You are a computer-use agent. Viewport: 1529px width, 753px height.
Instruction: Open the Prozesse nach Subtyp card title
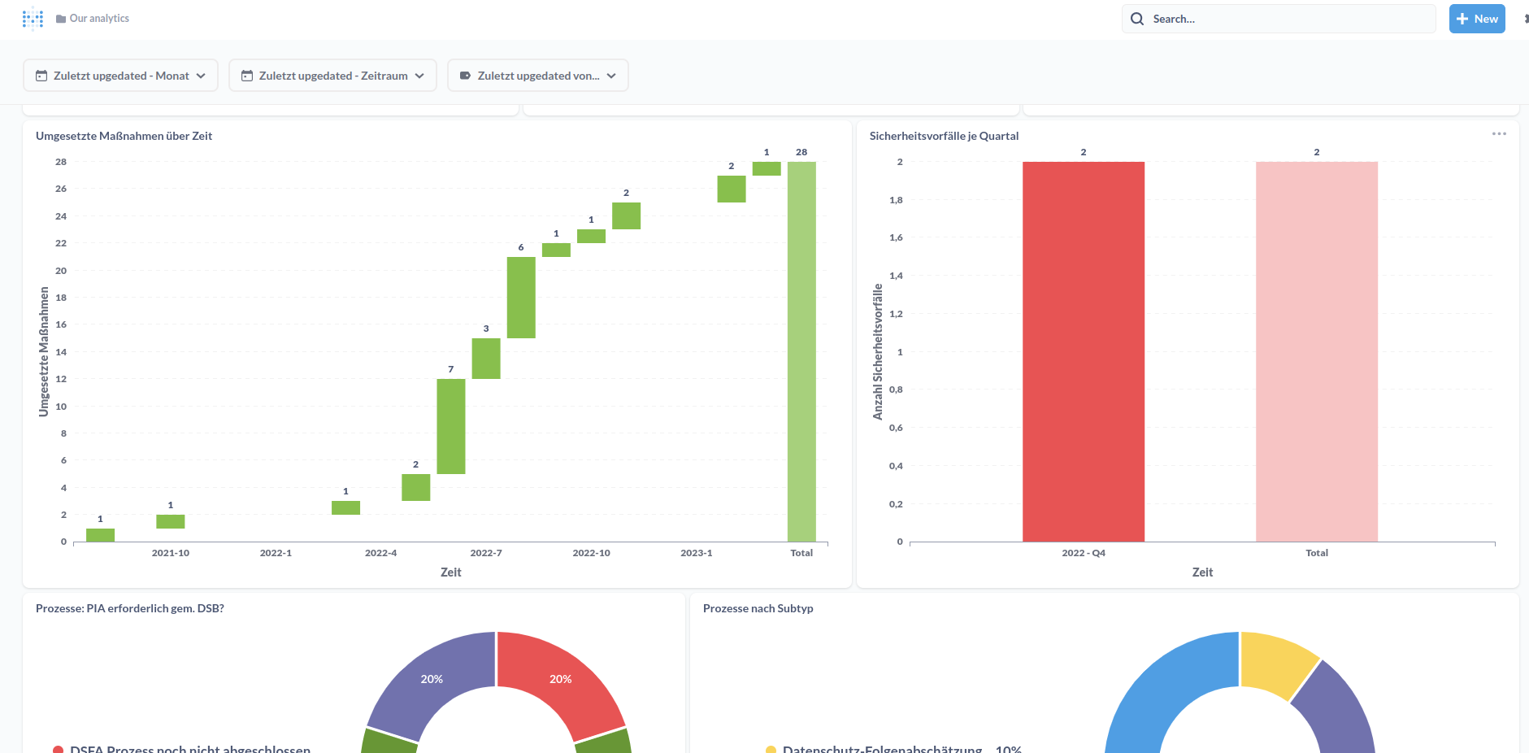tap(758, 608)
